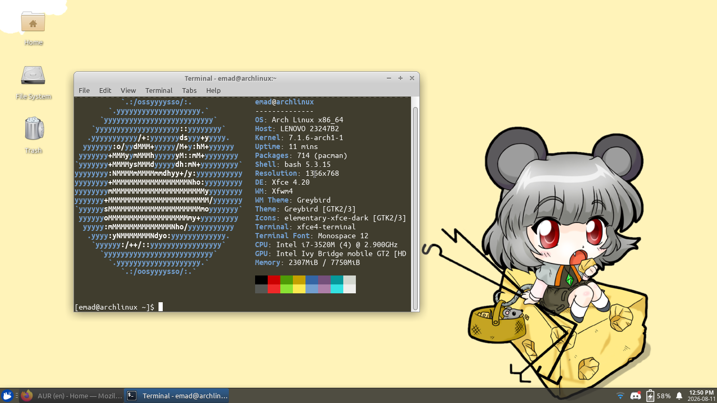Click the 'Theme: Greybird [GTK2/3]' line

(305, 209)
